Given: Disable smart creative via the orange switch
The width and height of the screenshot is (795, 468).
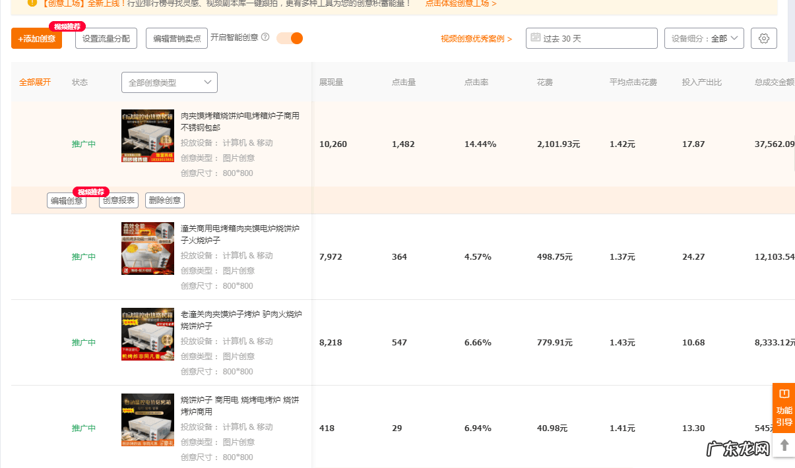Looking at the screenshot, I should [288, 39].
